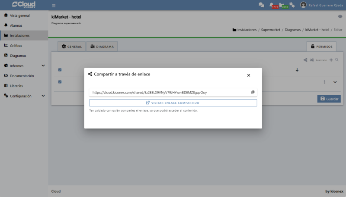
Task: Expand the Informes sidebar menu
Action: point(43,66)
